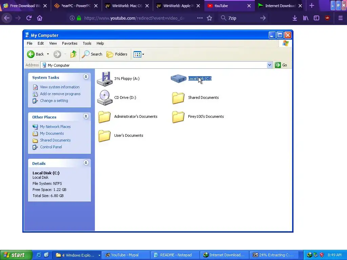Image resolution: width=347 pixels, height=260 pixels.
Task: Click the site information icon in URL bar
Action: [x=72, y=18]
